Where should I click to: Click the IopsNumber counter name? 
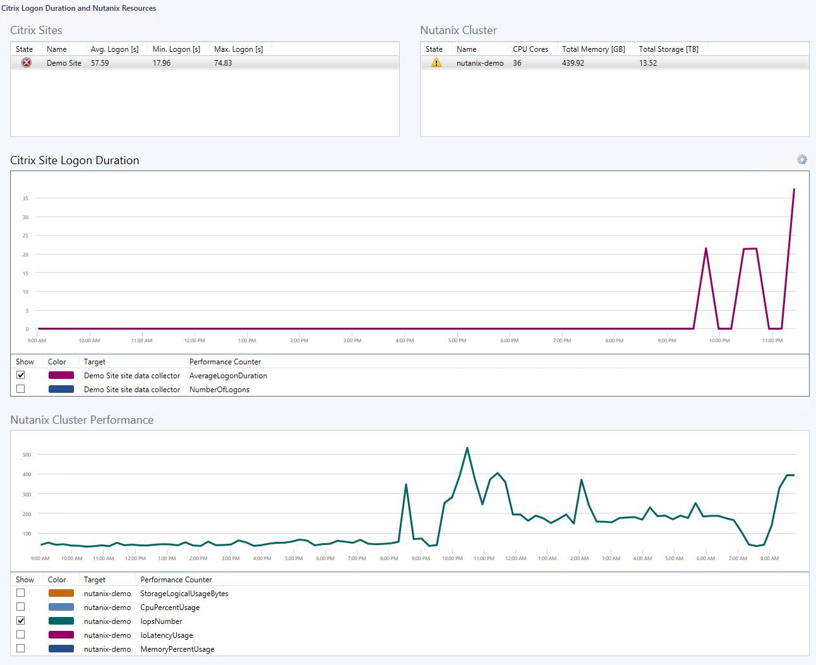pos(161,621)
